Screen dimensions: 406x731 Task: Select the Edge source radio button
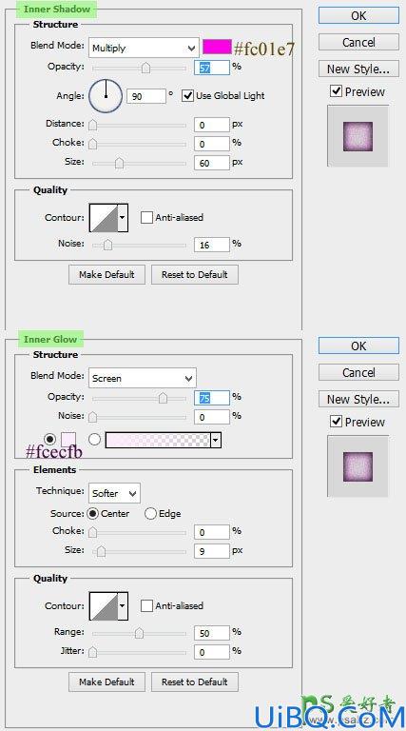click(x=150, y=514)
